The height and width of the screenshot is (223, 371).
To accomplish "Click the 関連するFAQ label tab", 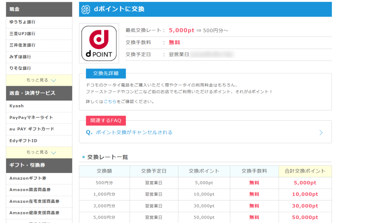I will coord(106,120).
